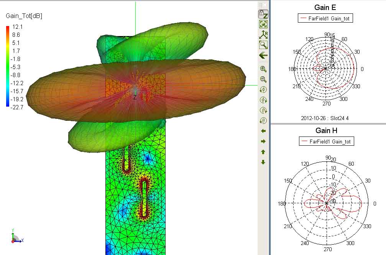The width and height of the screenshot is (386, 255).
Task: Click the toolbar grip handle at the top
Action: pos(263,5)
